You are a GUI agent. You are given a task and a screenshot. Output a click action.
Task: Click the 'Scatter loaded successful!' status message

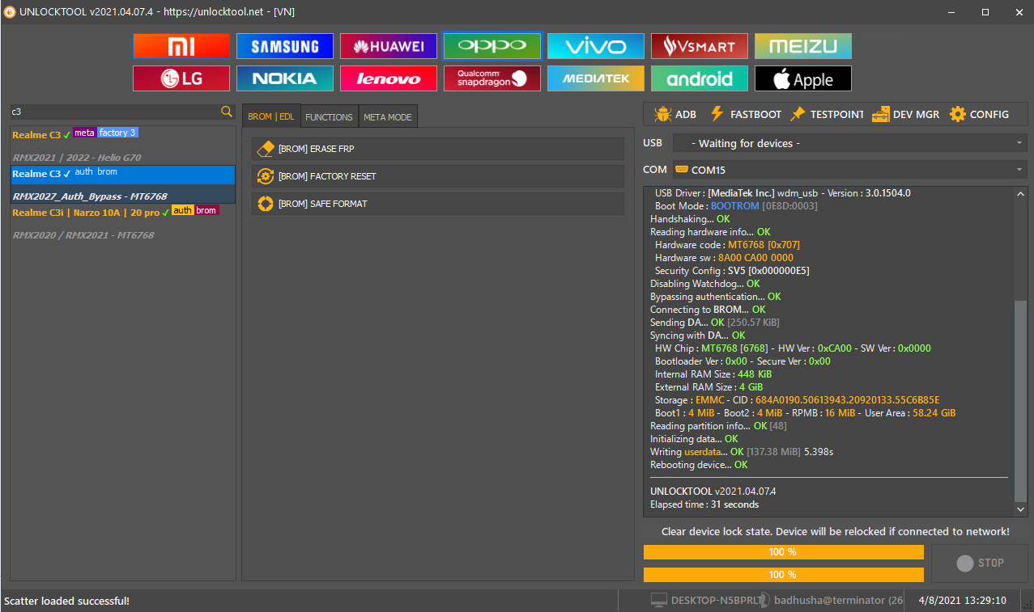66,601
